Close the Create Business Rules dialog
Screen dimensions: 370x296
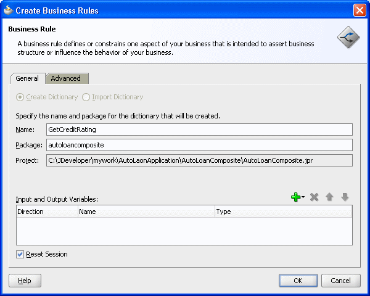pyautogui.click(x=360, y=10)
